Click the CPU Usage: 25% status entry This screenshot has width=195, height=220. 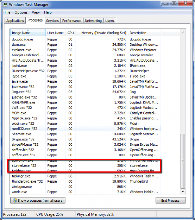[50, 214]
